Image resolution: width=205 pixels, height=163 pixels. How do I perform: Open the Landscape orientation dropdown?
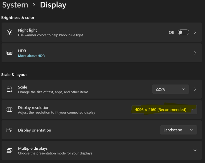[x=179, y=130]
